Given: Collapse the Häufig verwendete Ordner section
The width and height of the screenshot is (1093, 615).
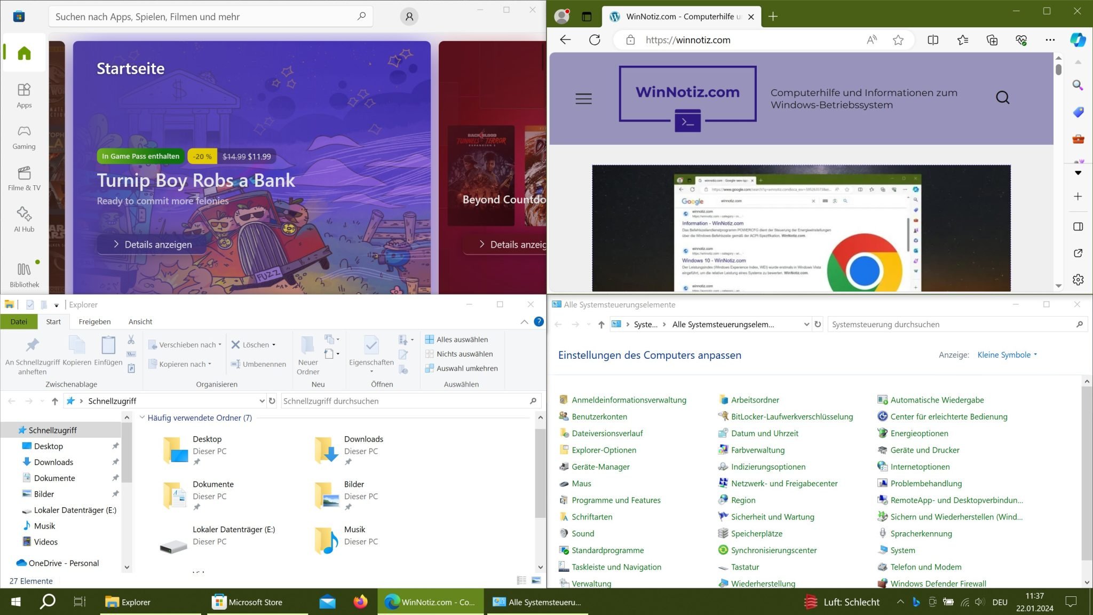Looking at the screenshot, I should 142,417.
